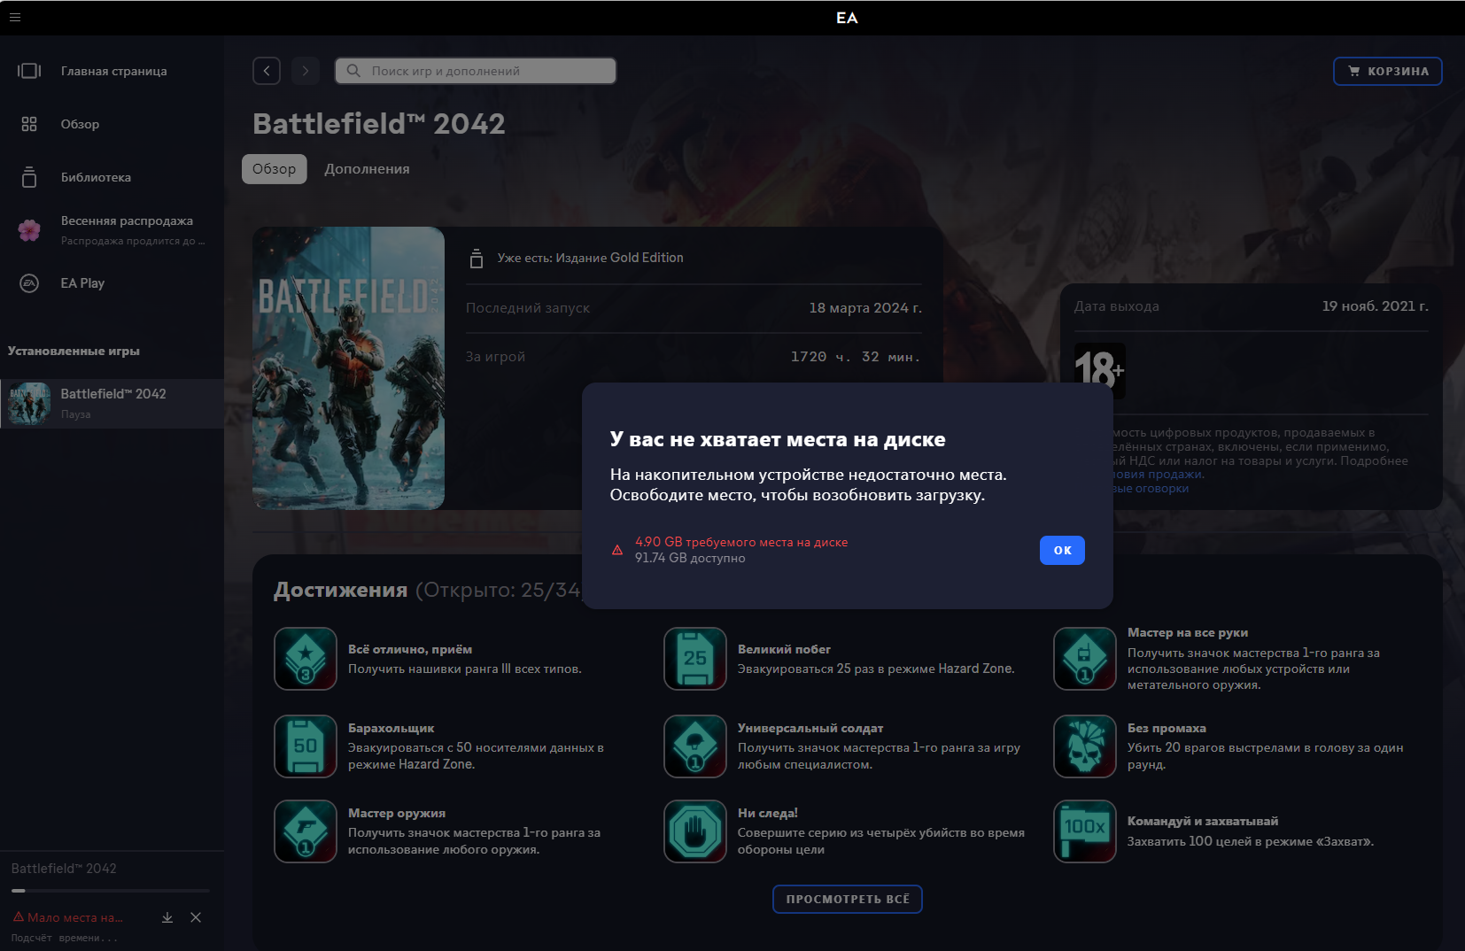Image resolution: width=1465 pixels, height=951 pixels.
Task: Click the Ни следа! achievement icon
Action: tap(695, 831)
